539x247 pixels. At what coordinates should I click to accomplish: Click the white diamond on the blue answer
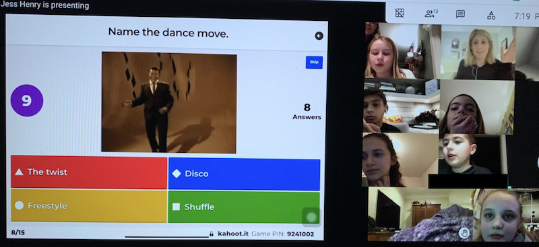coord(177,174)
